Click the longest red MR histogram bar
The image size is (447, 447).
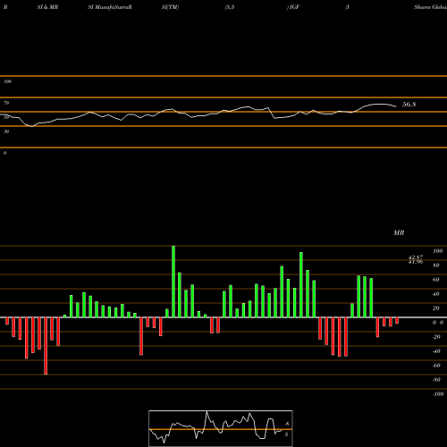pyautogui.click(x=46, y=346)
